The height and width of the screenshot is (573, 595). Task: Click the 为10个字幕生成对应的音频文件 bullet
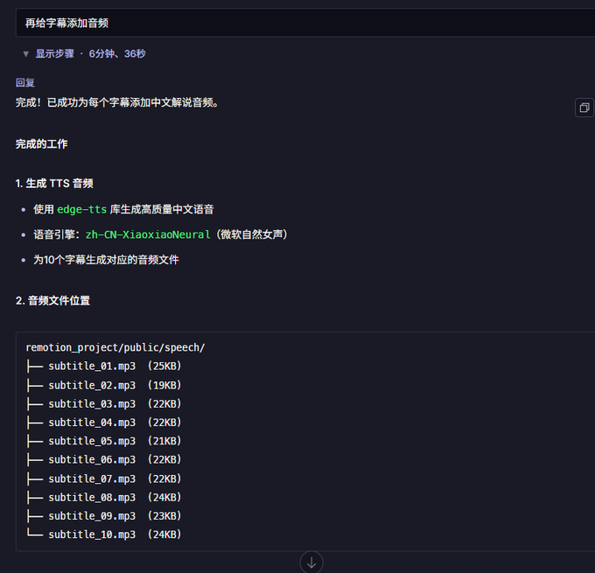106,260
